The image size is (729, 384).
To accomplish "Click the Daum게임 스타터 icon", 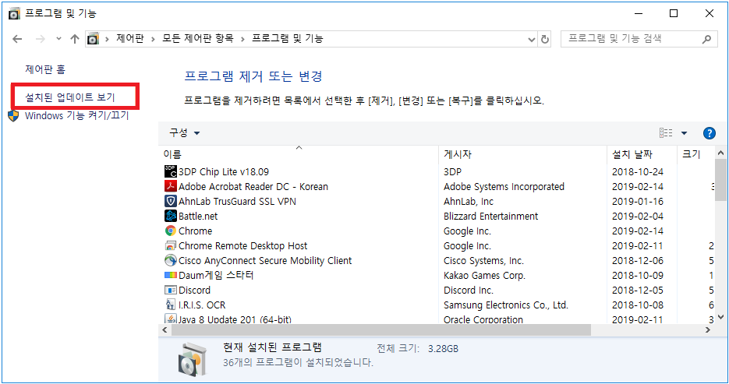I will coord(171,276).
